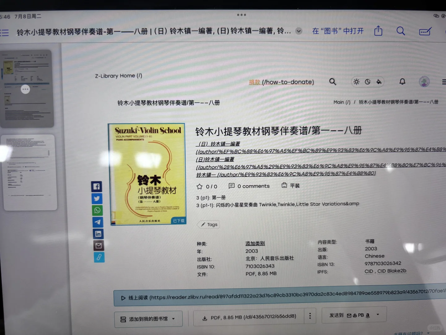Open the share sheet icon

[x=378, y=31]
